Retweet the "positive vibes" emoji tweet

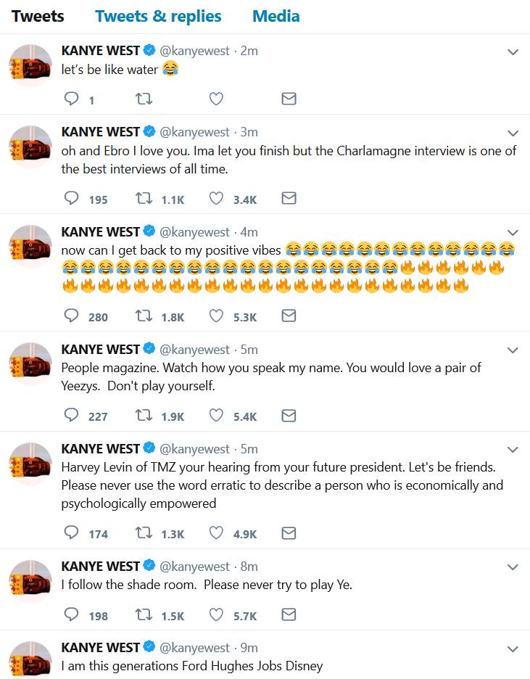coord(144,316)
